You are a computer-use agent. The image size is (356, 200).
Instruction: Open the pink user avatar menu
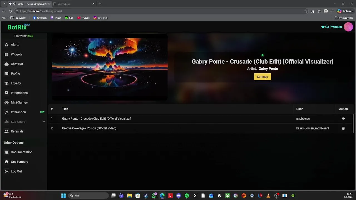point(348,27)
